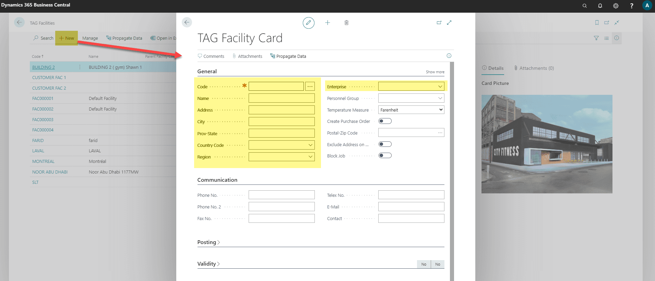
Task: Click the City Fitness card picture
Action: tap(547, 144)
